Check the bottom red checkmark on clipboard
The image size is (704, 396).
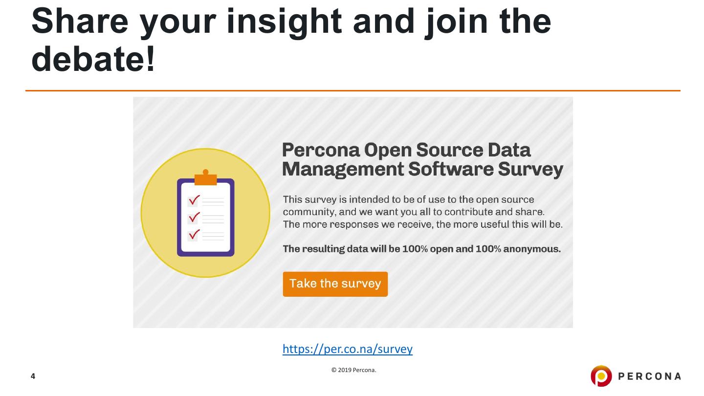194,234
